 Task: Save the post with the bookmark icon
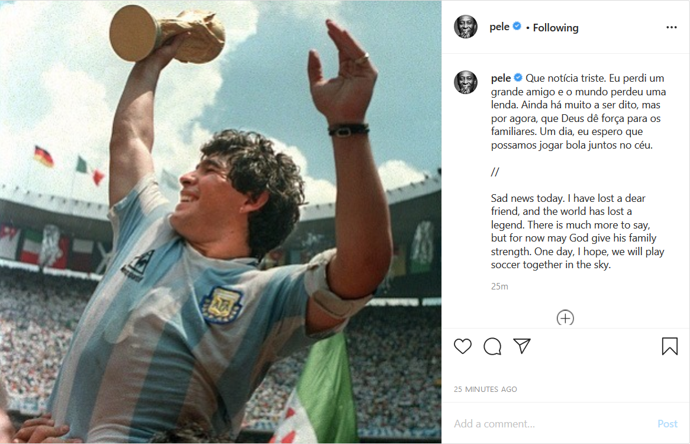tap(670, 346)
